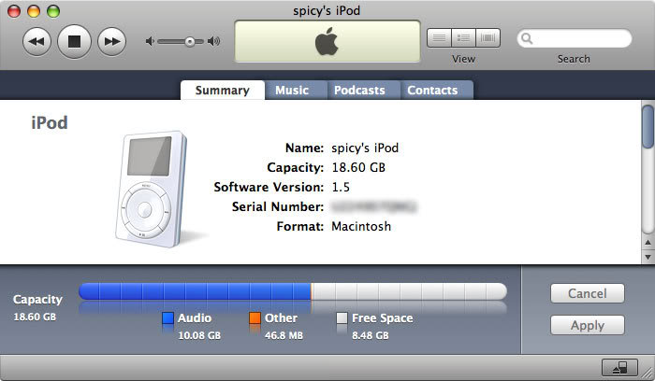This screenshot has width=655, height=381.
Task: Select the Summary tab
Action: (x=223, y=90)
